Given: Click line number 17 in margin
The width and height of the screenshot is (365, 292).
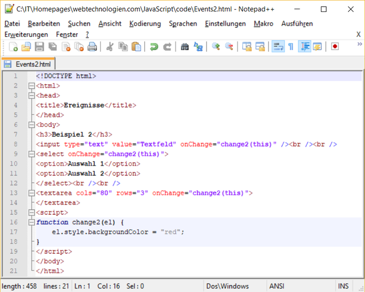Looking at the screenshot, I should click(x=14, y=232).
